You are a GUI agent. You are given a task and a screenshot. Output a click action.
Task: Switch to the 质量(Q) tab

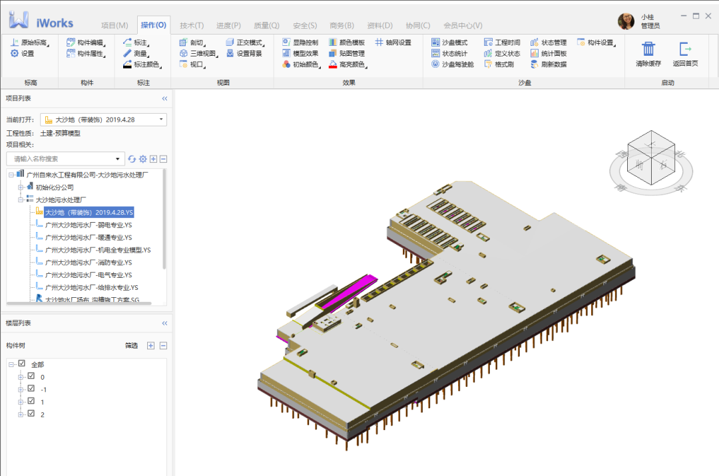coord(266,26)
